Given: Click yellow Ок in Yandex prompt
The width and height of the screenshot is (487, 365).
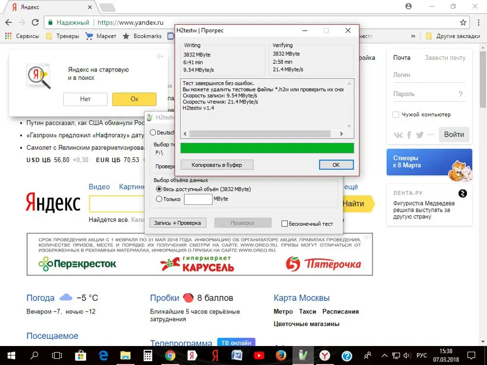Looking at the screenshot, I should point(134,99).
